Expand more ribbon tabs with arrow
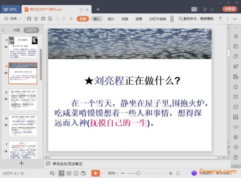Screen dimensions: 241x178 point(172,19)
